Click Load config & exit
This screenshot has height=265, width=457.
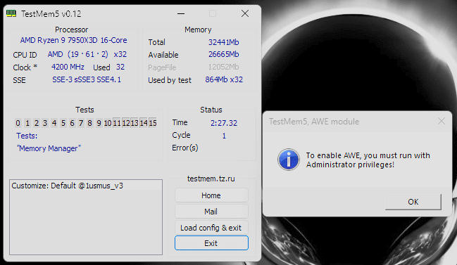(211, 228)
